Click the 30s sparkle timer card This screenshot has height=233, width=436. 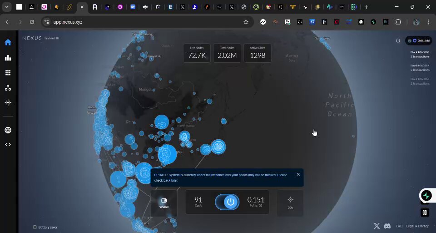(290, 203)
